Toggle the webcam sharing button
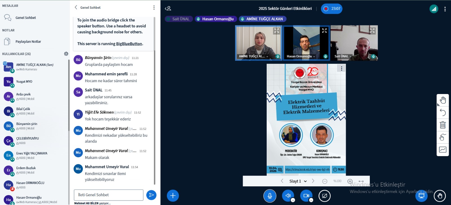 point(306,195)
